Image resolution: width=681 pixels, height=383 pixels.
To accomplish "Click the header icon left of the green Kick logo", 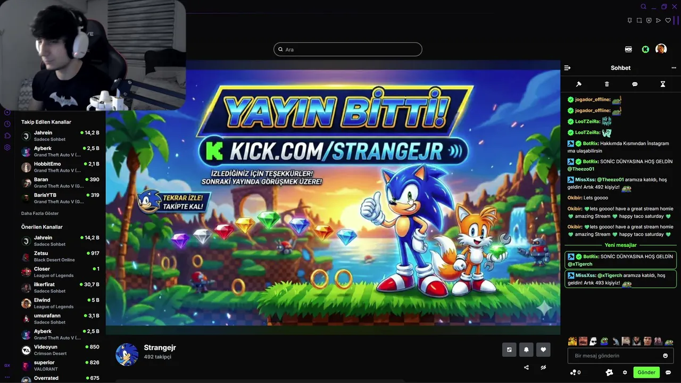I will [628, 49].
